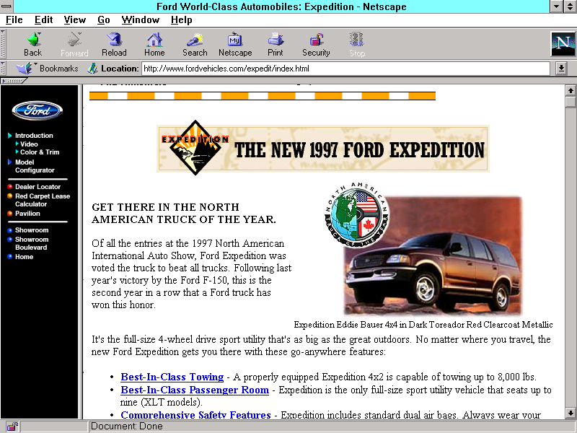Open Introduction in the sidebar
This screenshot has width=577, height=433.
(34, 136)
